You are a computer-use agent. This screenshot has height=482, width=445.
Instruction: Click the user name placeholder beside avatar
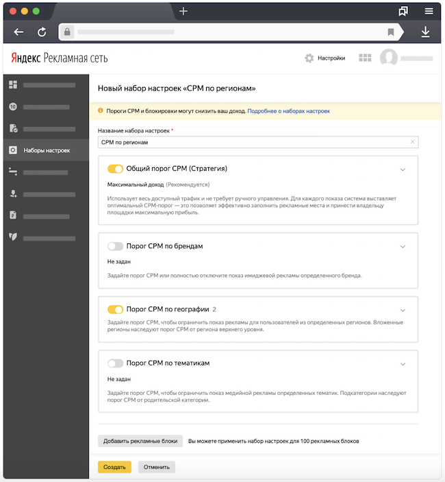(x=417, y=58)
